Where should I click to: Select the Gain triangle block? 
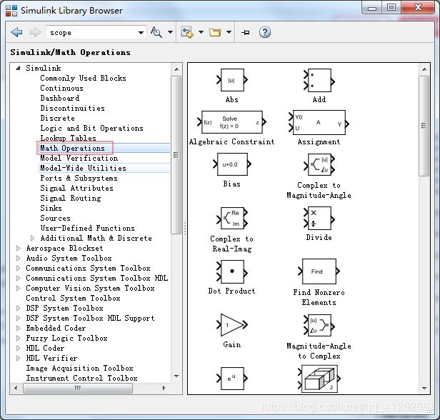[x=232, y=325]
